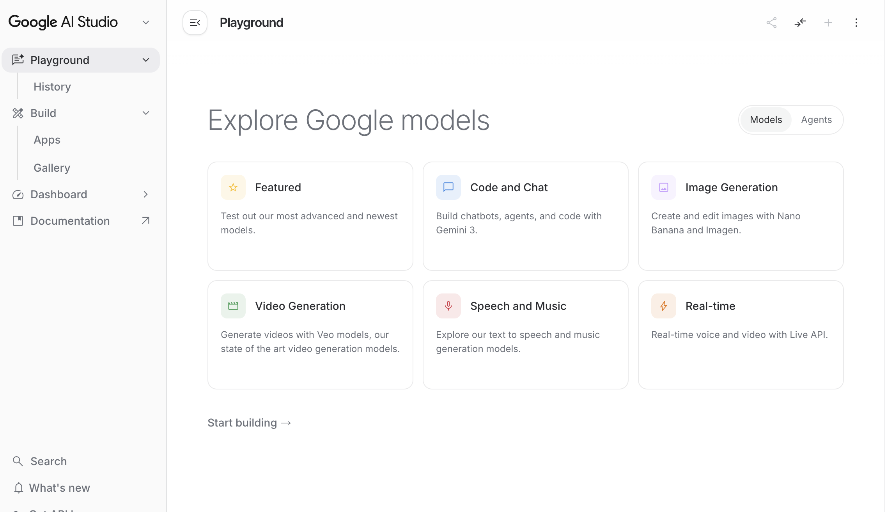886x512 pixels.
Task: Click the Code and Chat bubble icon
Action: pos(448,187)
